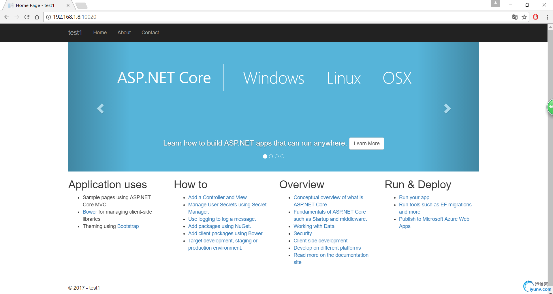This screenshot has height=294, width=553.
Task: Click 'Sample pages using ASP.NET Core MVC' text
Action: click(117, 201)
